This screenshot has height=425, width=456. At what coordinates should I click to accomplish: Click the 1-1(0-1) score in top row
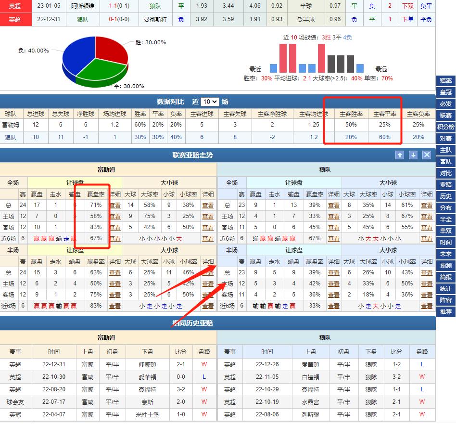pyautogui.click(x=119, y=6)
